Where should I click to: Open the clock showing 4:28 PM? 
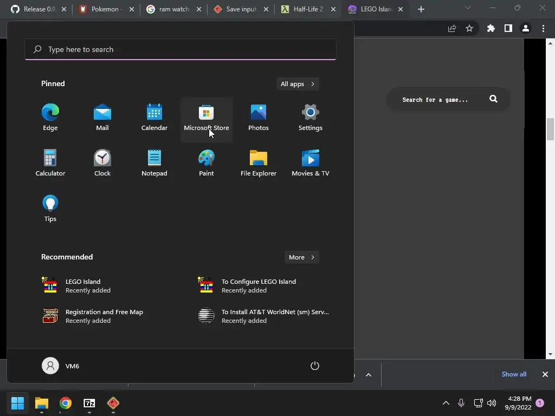pos(518,403)
